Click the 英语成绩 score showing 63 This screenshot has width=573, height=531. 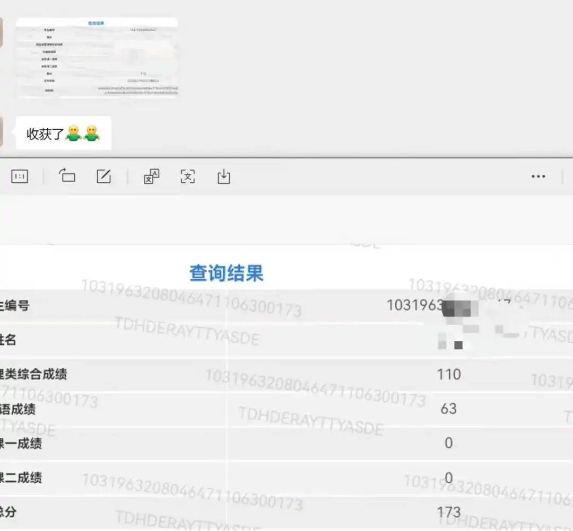[x=448, y=409]
